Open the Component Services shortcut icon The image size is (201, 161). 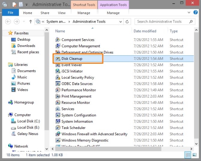[58, 40]
